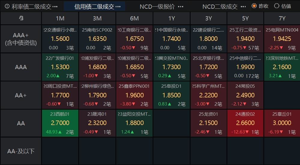Viewport: 300px width, 165px height.
Task: Click the 5Y column header
Action: click(x=245, y=18)
